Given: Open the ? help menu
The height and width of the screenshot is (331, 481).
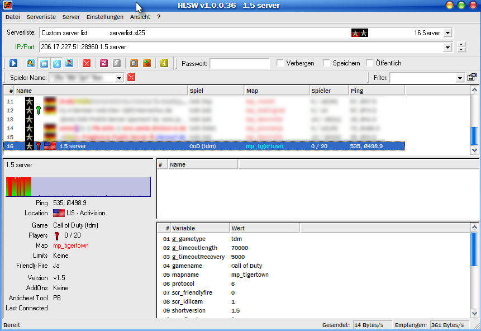Looking at the screenshot, I should coord(158,17).
